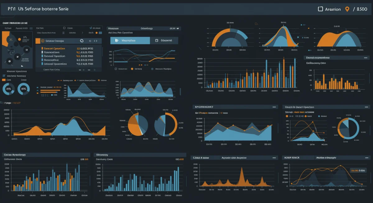The width and height of the screenshot is (373, 203).
Task: Click the clipboard icon on the right gray button
Action: pos(156,41)
